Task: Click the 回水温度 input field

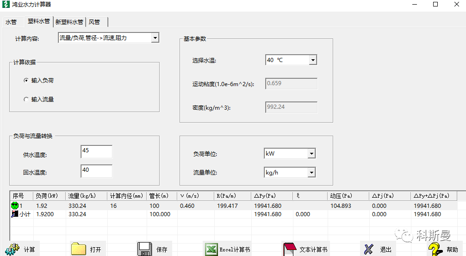Action: click(96, 171)
